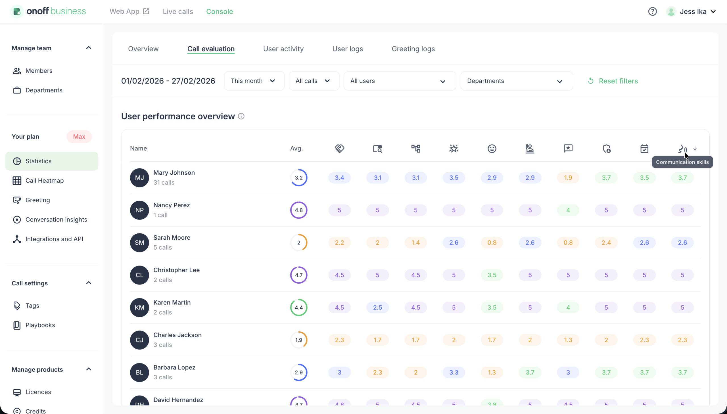Open the All users filter dropdown

coord(399,81)
